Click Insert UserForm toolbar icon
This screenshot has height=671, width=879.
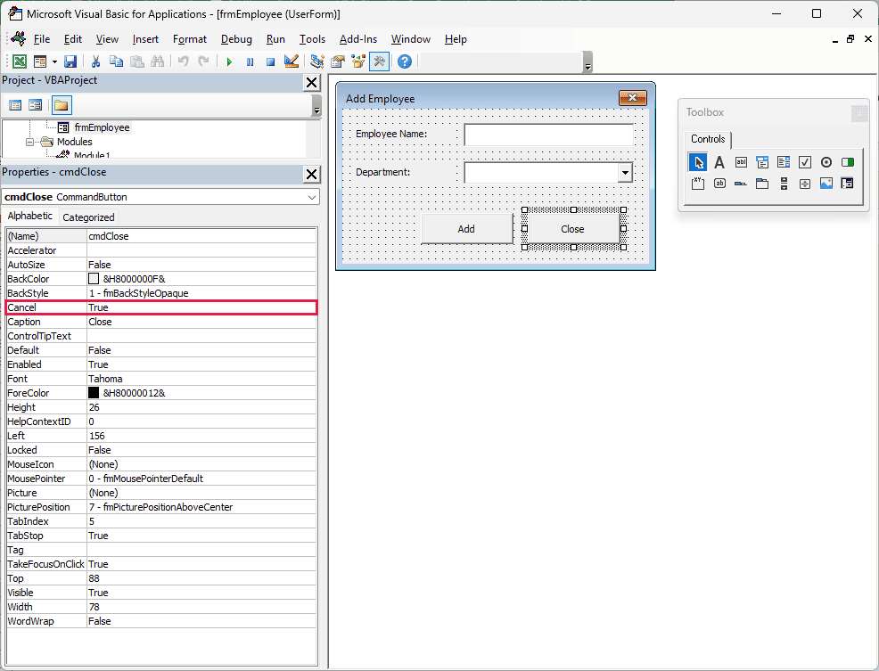40,61
